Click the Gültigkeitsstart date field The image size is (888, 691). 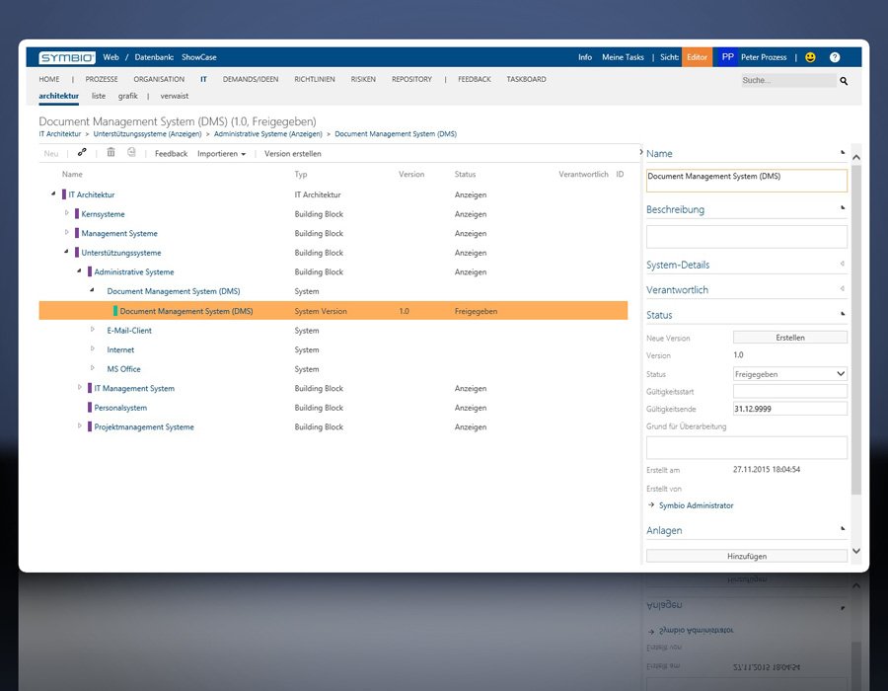[x=790, y=391]
